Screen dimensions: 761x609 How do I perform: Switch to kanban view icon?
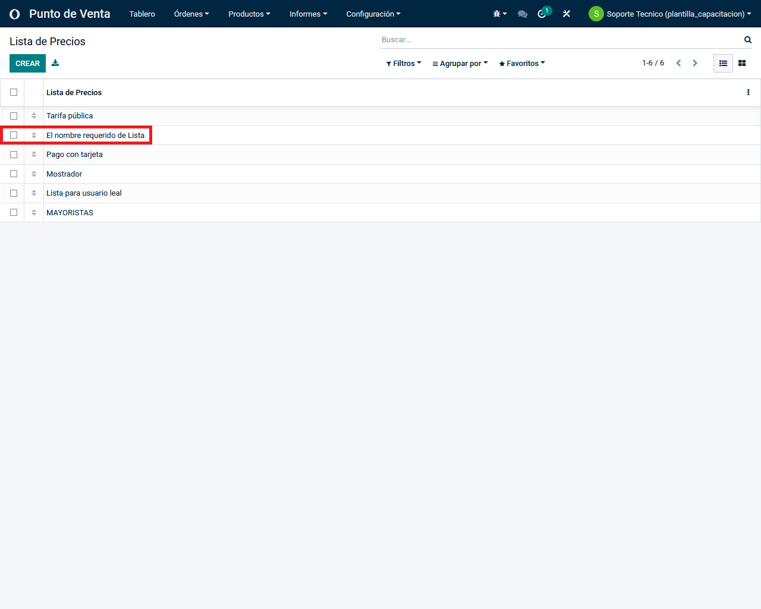point(742,63)
